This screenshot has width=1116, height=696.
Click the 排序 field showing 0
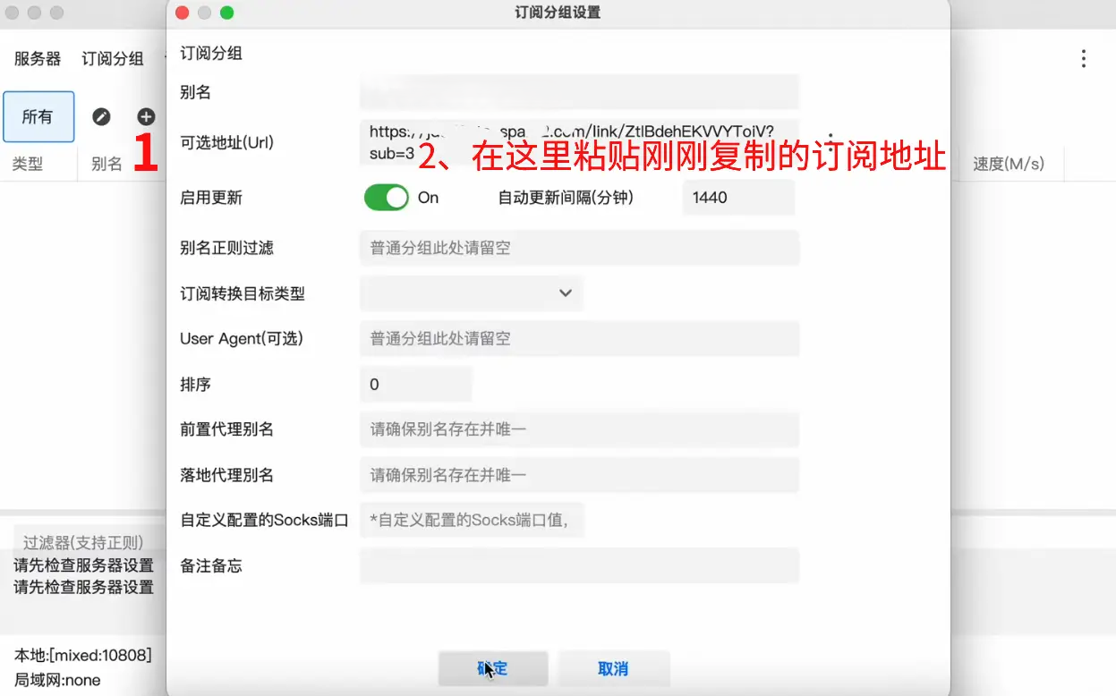tap(415, 385)
